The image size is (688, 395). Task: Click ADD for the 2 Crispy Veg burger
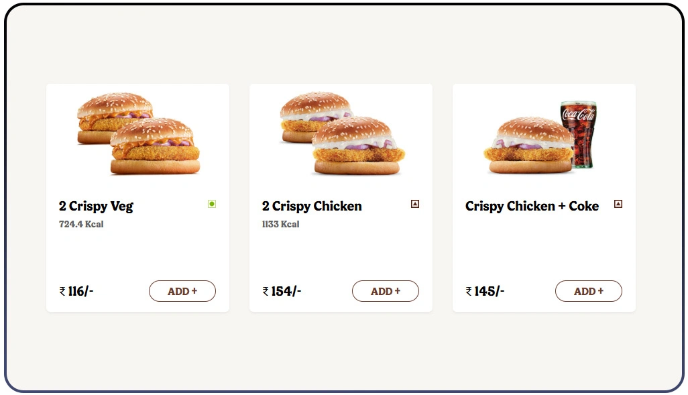(182, 291)
